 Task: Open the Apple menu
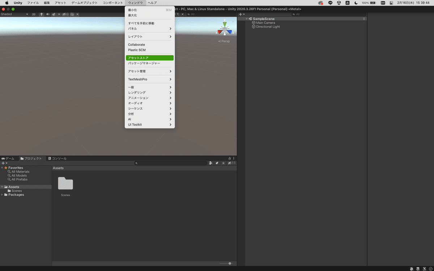click(7, 3)
